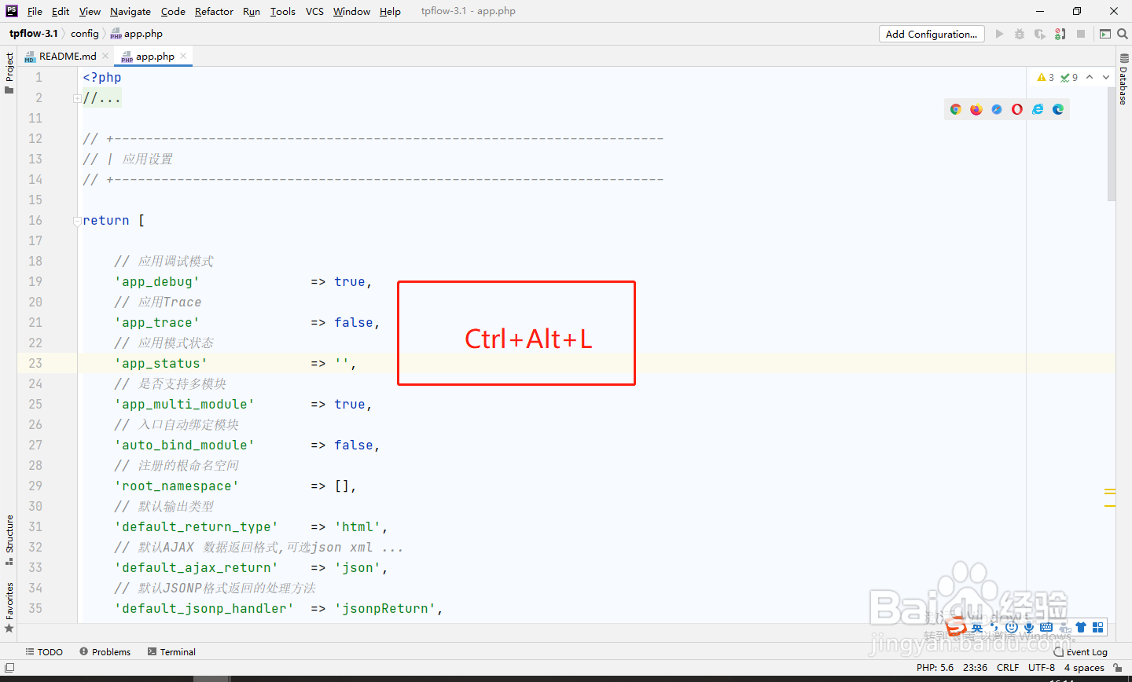The height and width of the screenshot is (682, 1132).
Task: Open in Firefox browser icon
Action: 976,109
